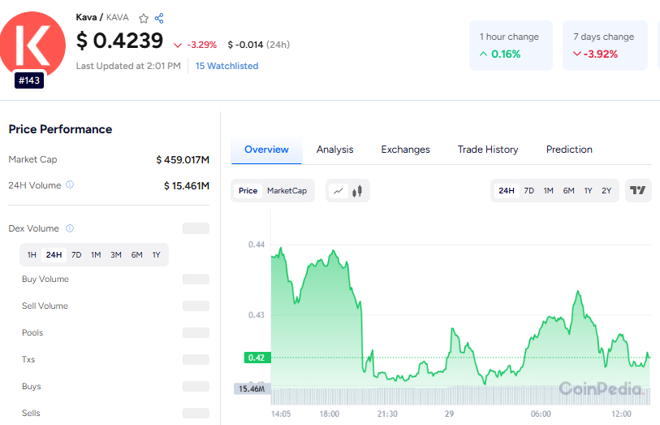This screenshot has height=425, width=660.
Task: Switch to candlestick chart view
Action: 357,191
